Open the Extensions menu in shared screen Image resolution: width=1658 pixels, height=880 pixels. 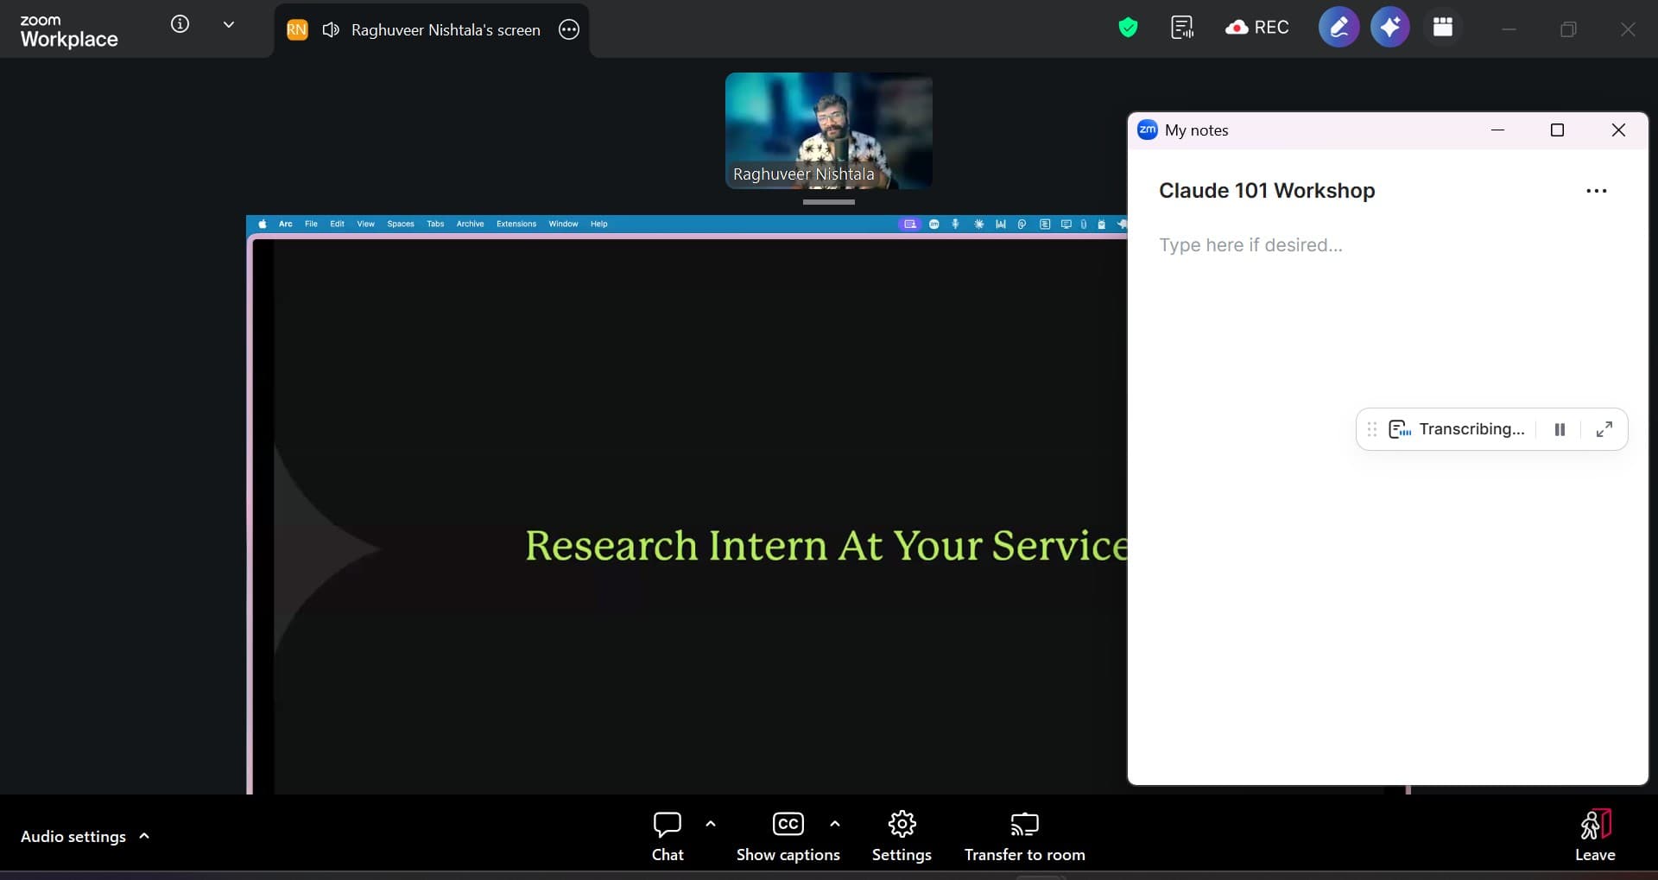click(516, 224)
